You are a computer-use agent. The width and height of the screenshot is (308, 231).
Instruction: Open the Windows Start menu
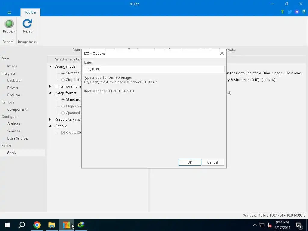(7, 225)
